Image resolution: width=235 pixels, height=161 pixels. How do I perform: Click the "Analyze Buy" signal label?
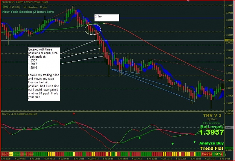[211, 143]
